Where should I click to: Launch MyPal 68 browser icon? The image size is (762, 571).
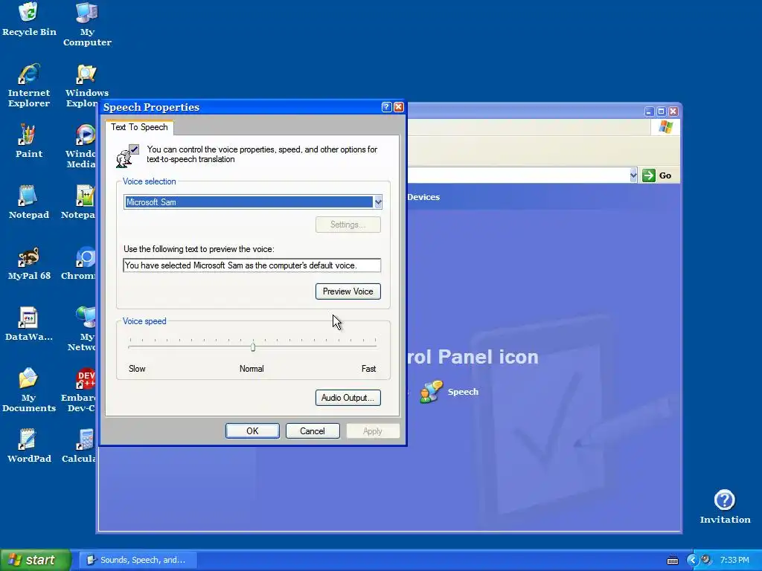[x=29, y=263]
